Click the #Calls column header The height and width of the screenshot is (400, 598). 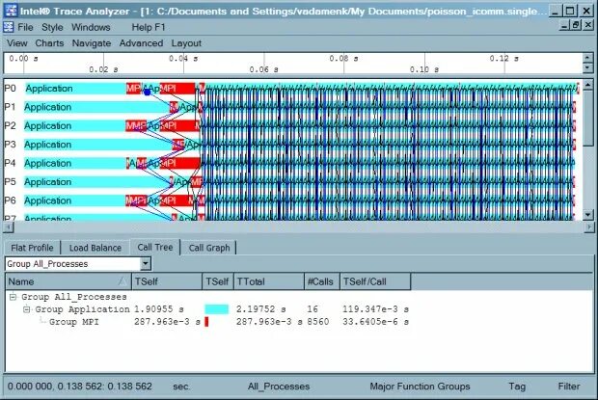(x=322, y=281)
